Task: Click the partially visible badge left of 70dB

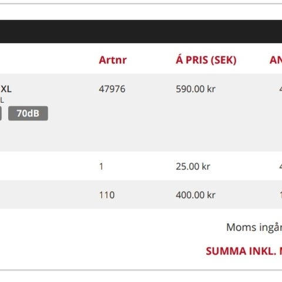Action: point(1,113)
